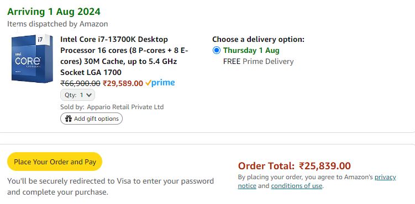Open the Qty quantity dropdown

tap(77, 95)
